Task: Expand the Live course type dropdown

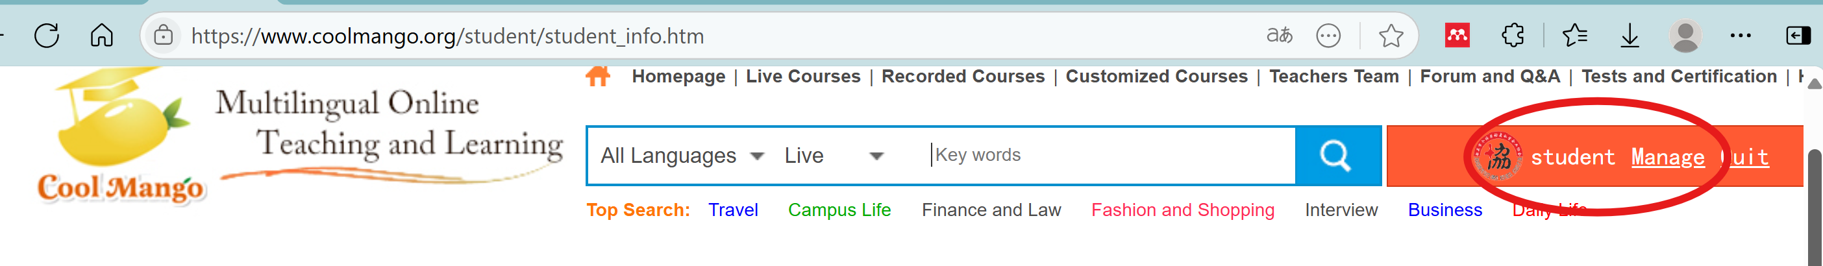Action: pyautogui.click(x=834, y=156)
